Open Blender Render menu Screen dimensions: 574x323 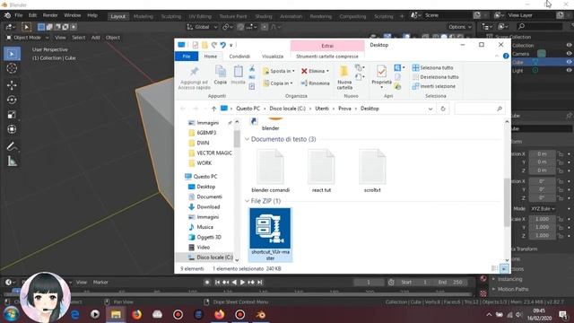click(x=50, y=15)
